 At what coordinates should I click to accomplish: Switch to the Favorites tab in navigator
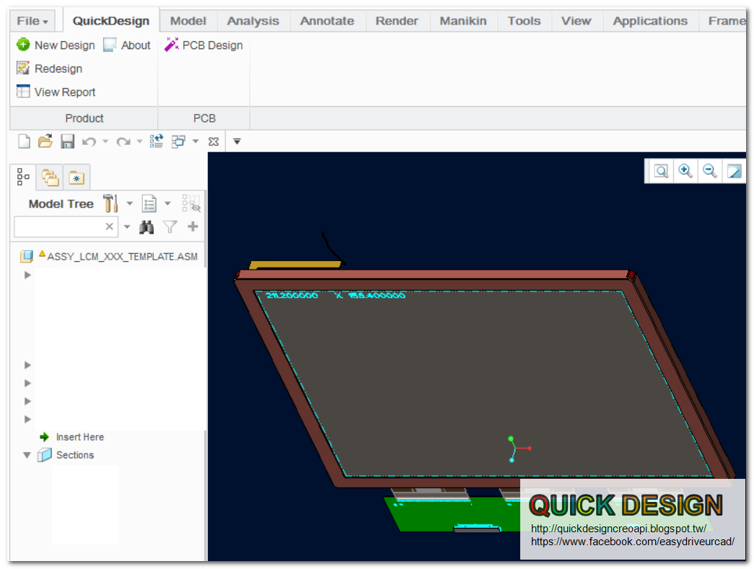pyautogui.click(x=77, y=177)
